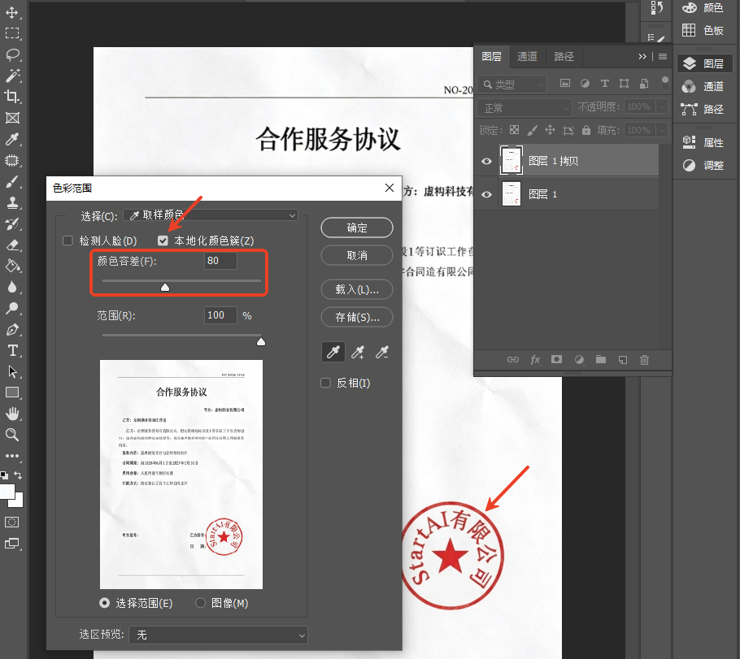740x659 pixels.
Task: Select the Horizontal Type tool
Action: pos(12,350)
